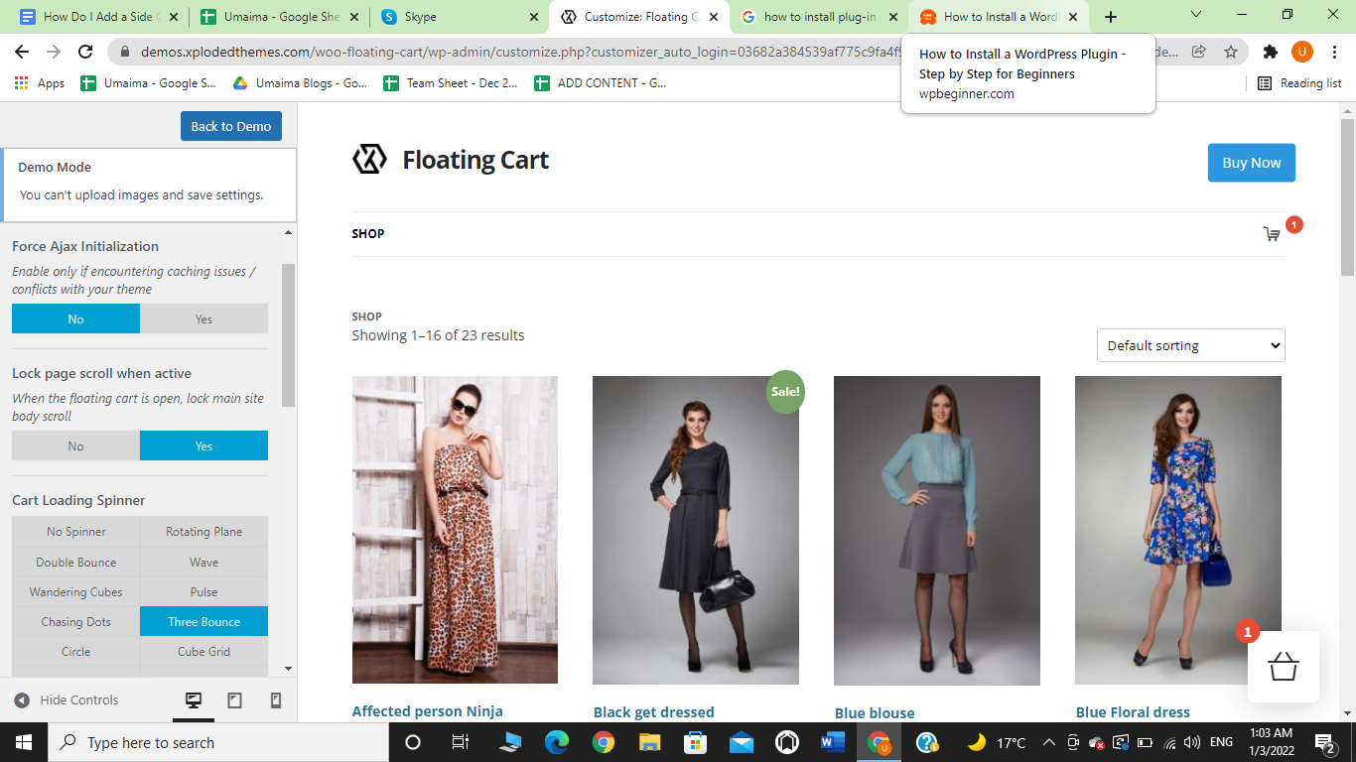Viewport: 1356px width, 762px height.
Task: Open the notification center icon
Action: pos(1325,742)
